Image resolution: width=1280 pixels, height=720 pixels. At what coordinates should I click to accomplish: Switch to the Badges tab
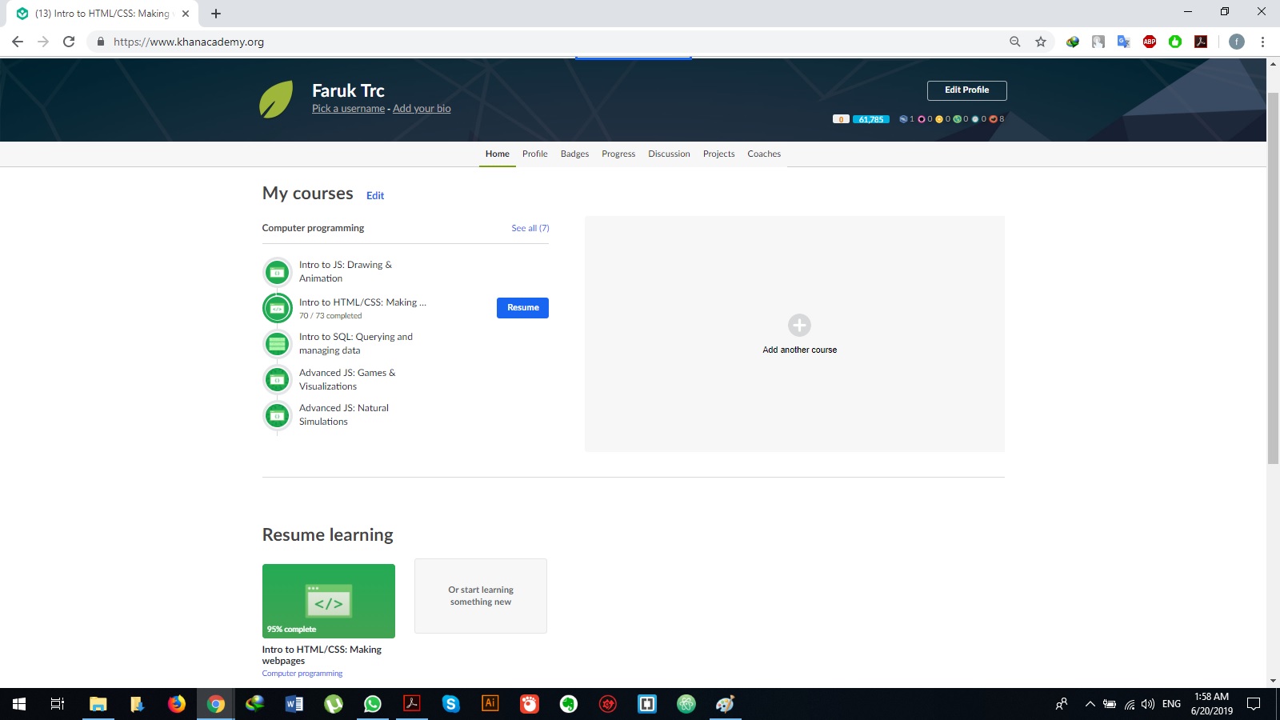[574, 154]
